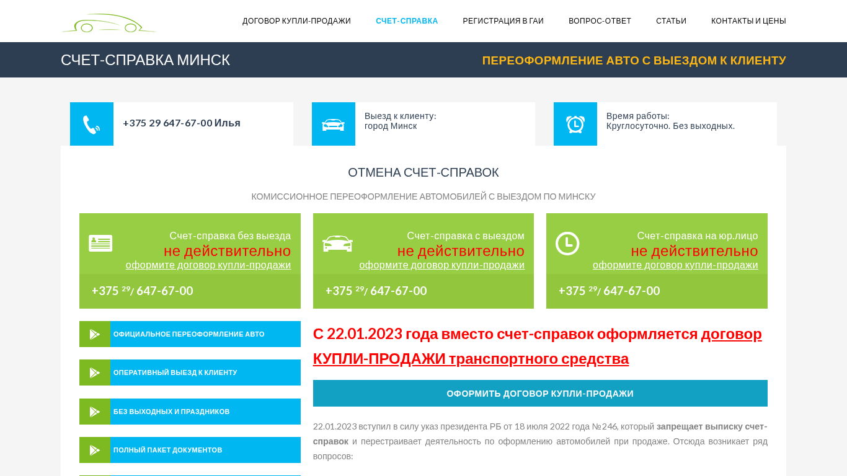The width and height of the screenshot is (847, 476).
Task: Click the Оформить договор купли-продажи button
Action: click(540, 394)
